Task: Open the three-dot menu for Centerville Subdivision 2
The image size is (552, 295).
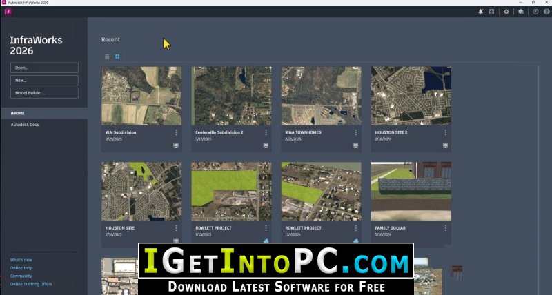Action: 266,132
